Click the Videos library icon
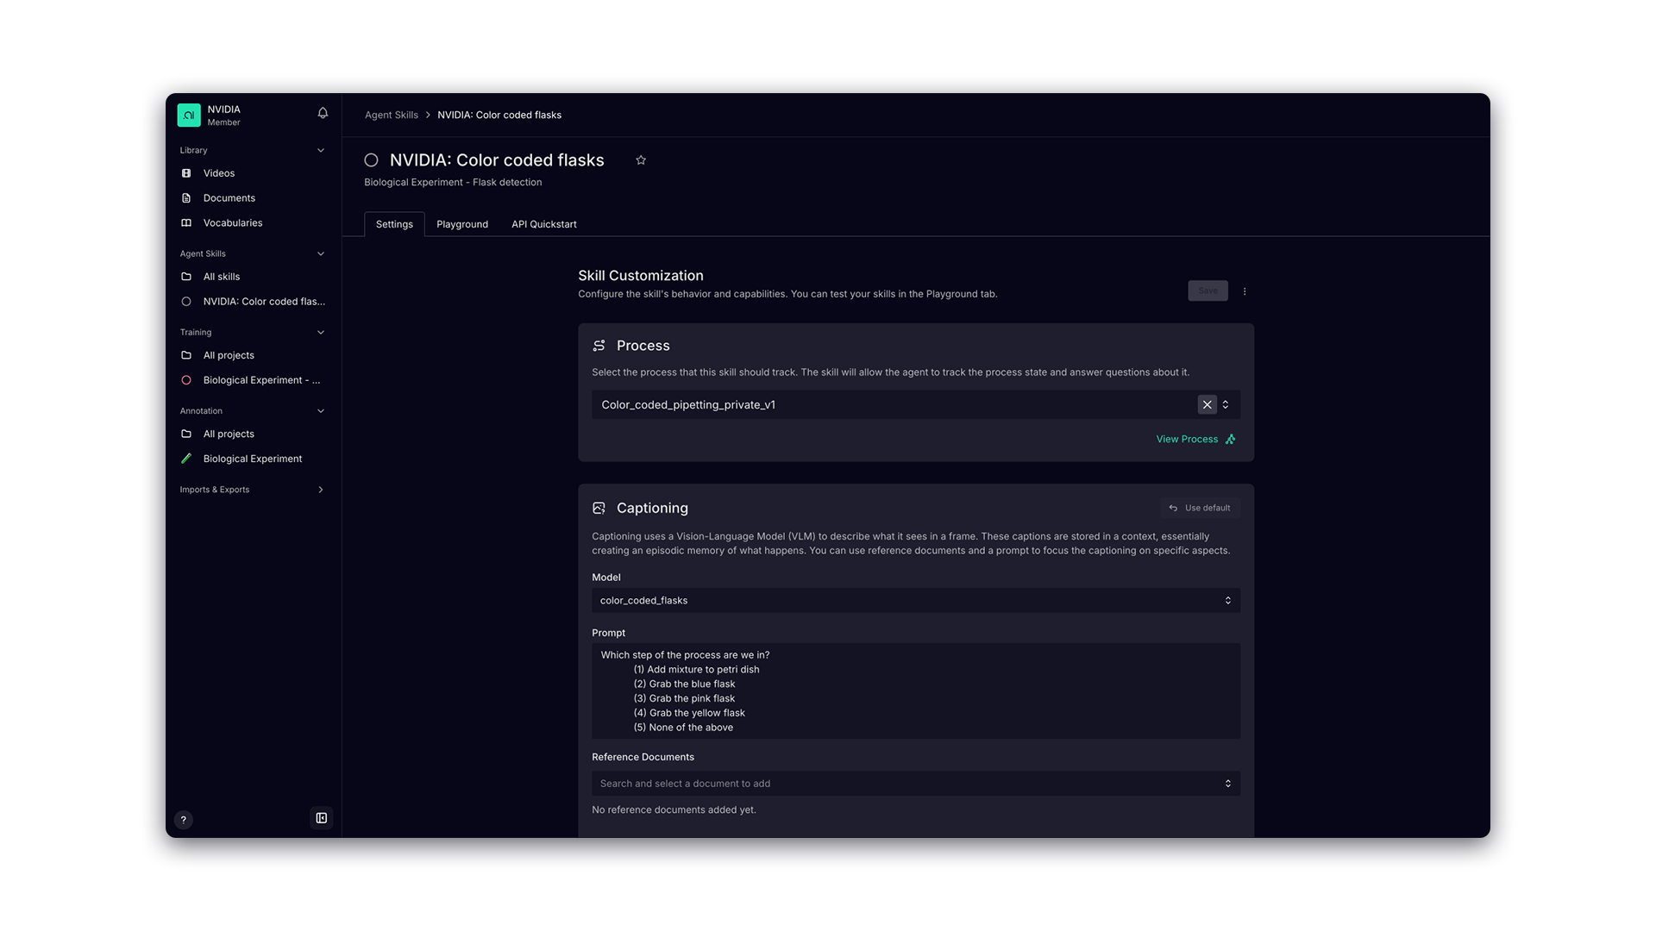1656x931 pixels. 186,173
